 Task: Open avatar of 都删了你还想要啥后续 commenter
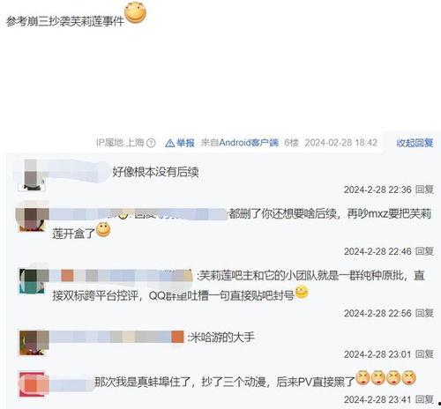click(x=32, y=217)
